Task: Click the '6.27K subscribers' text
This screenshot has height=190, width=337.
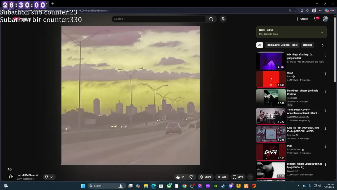Action: 25,179
